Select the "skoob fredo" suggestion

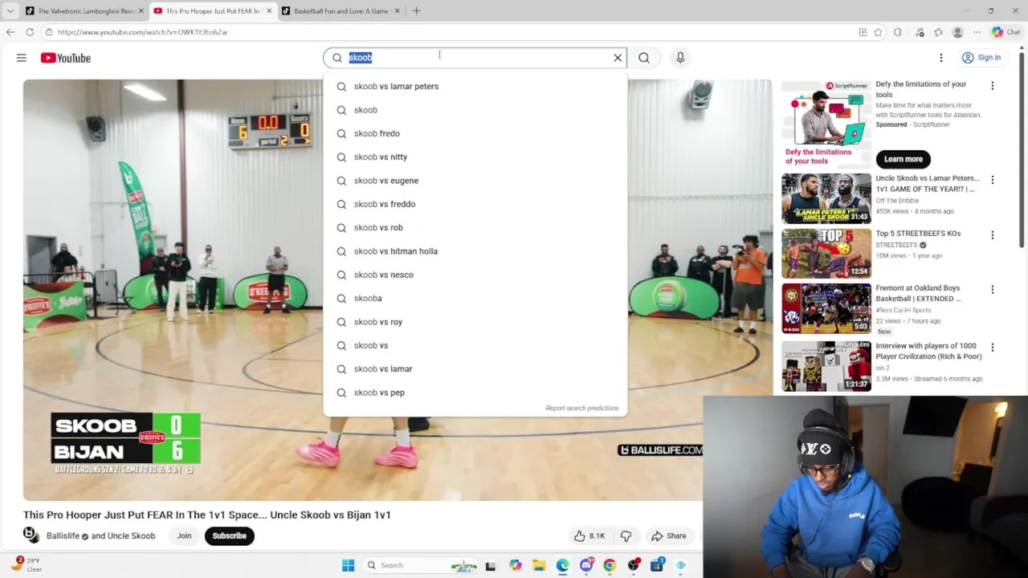tap(475, 133)
